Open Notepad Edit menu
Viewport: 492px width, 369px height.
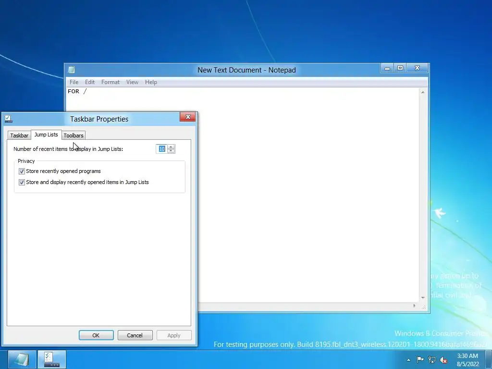pyautogui.click(x=90, y=82)
